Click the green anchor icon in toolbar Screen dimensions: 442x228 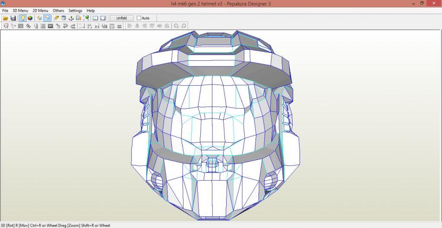coord(71,18)
